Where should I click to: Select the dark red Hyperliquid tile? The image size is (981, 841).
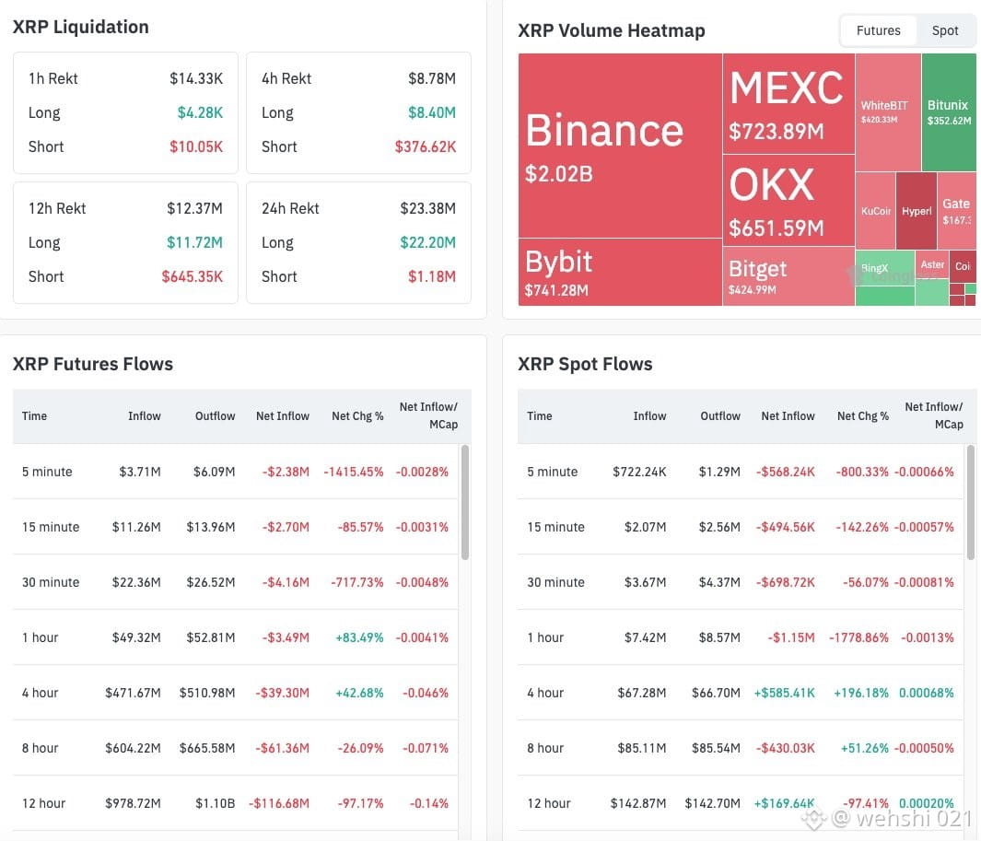click(x=916, y=211)
